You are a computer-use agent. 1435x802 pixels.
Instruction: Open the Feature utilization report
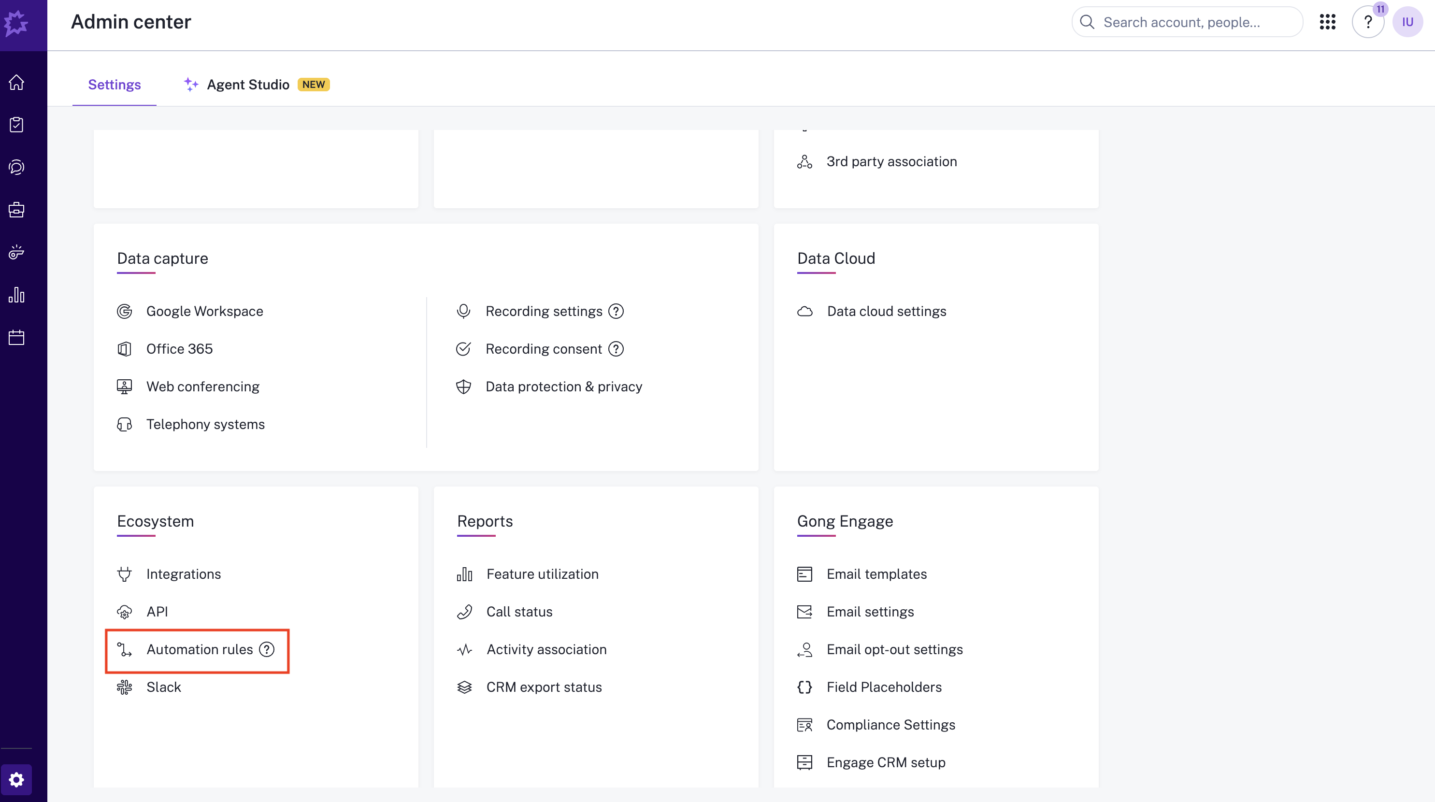pos(543,574)
